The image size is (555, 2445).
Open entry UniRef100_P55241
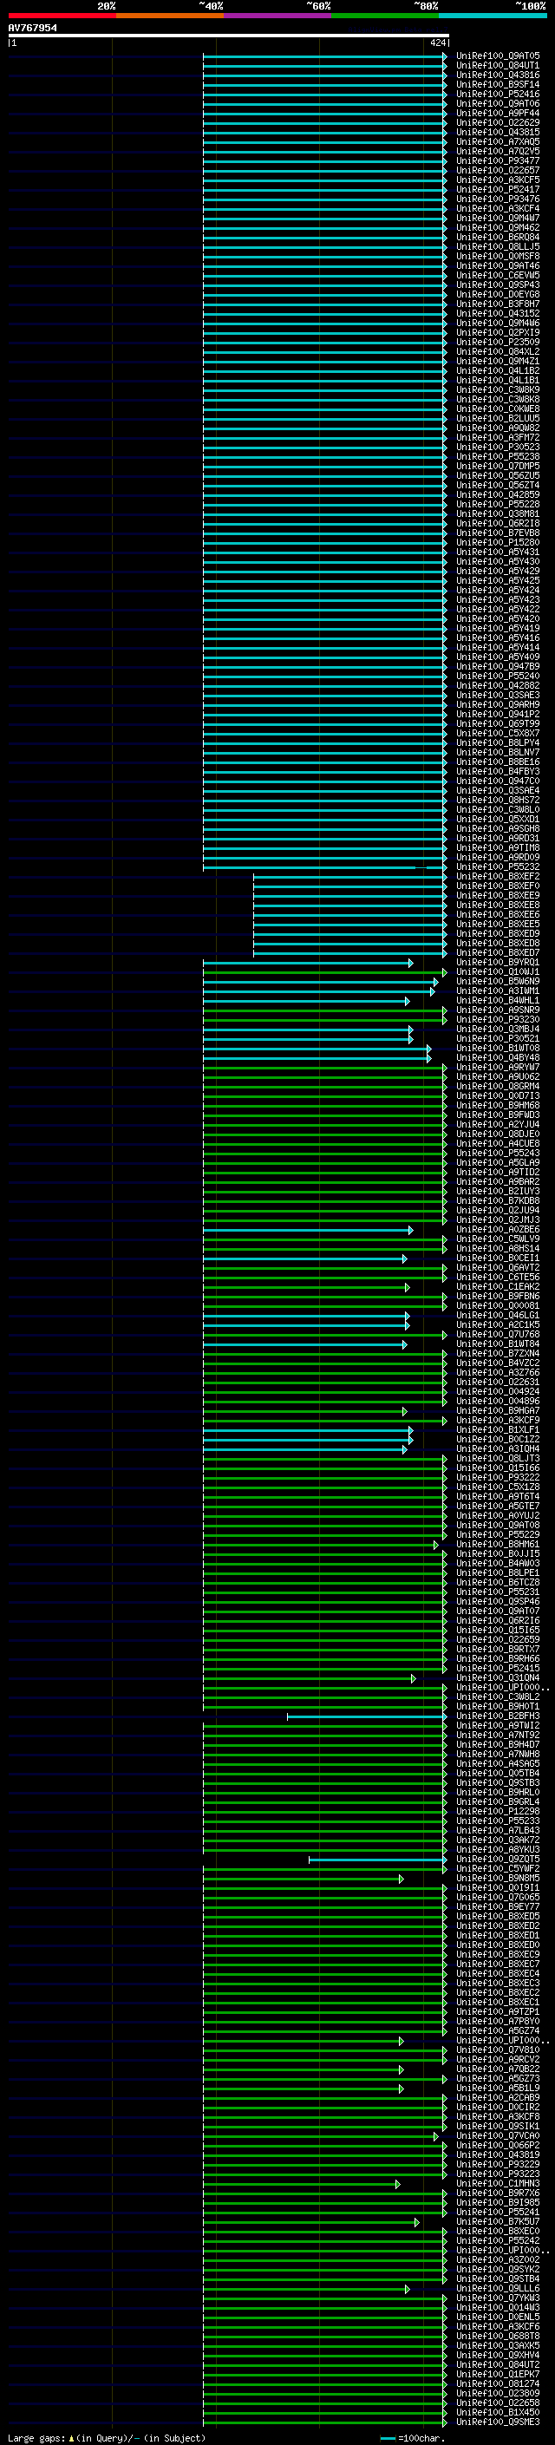(498, 2212)
